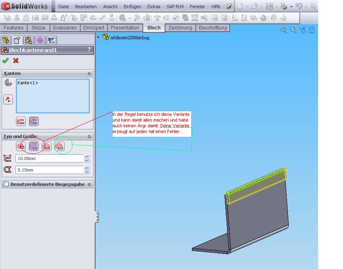
Task: Open the SAP PLM menu
Action: 175,7
